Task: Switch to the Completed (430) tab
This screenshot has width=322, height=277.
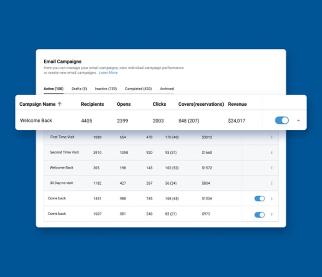Action: 138,89
